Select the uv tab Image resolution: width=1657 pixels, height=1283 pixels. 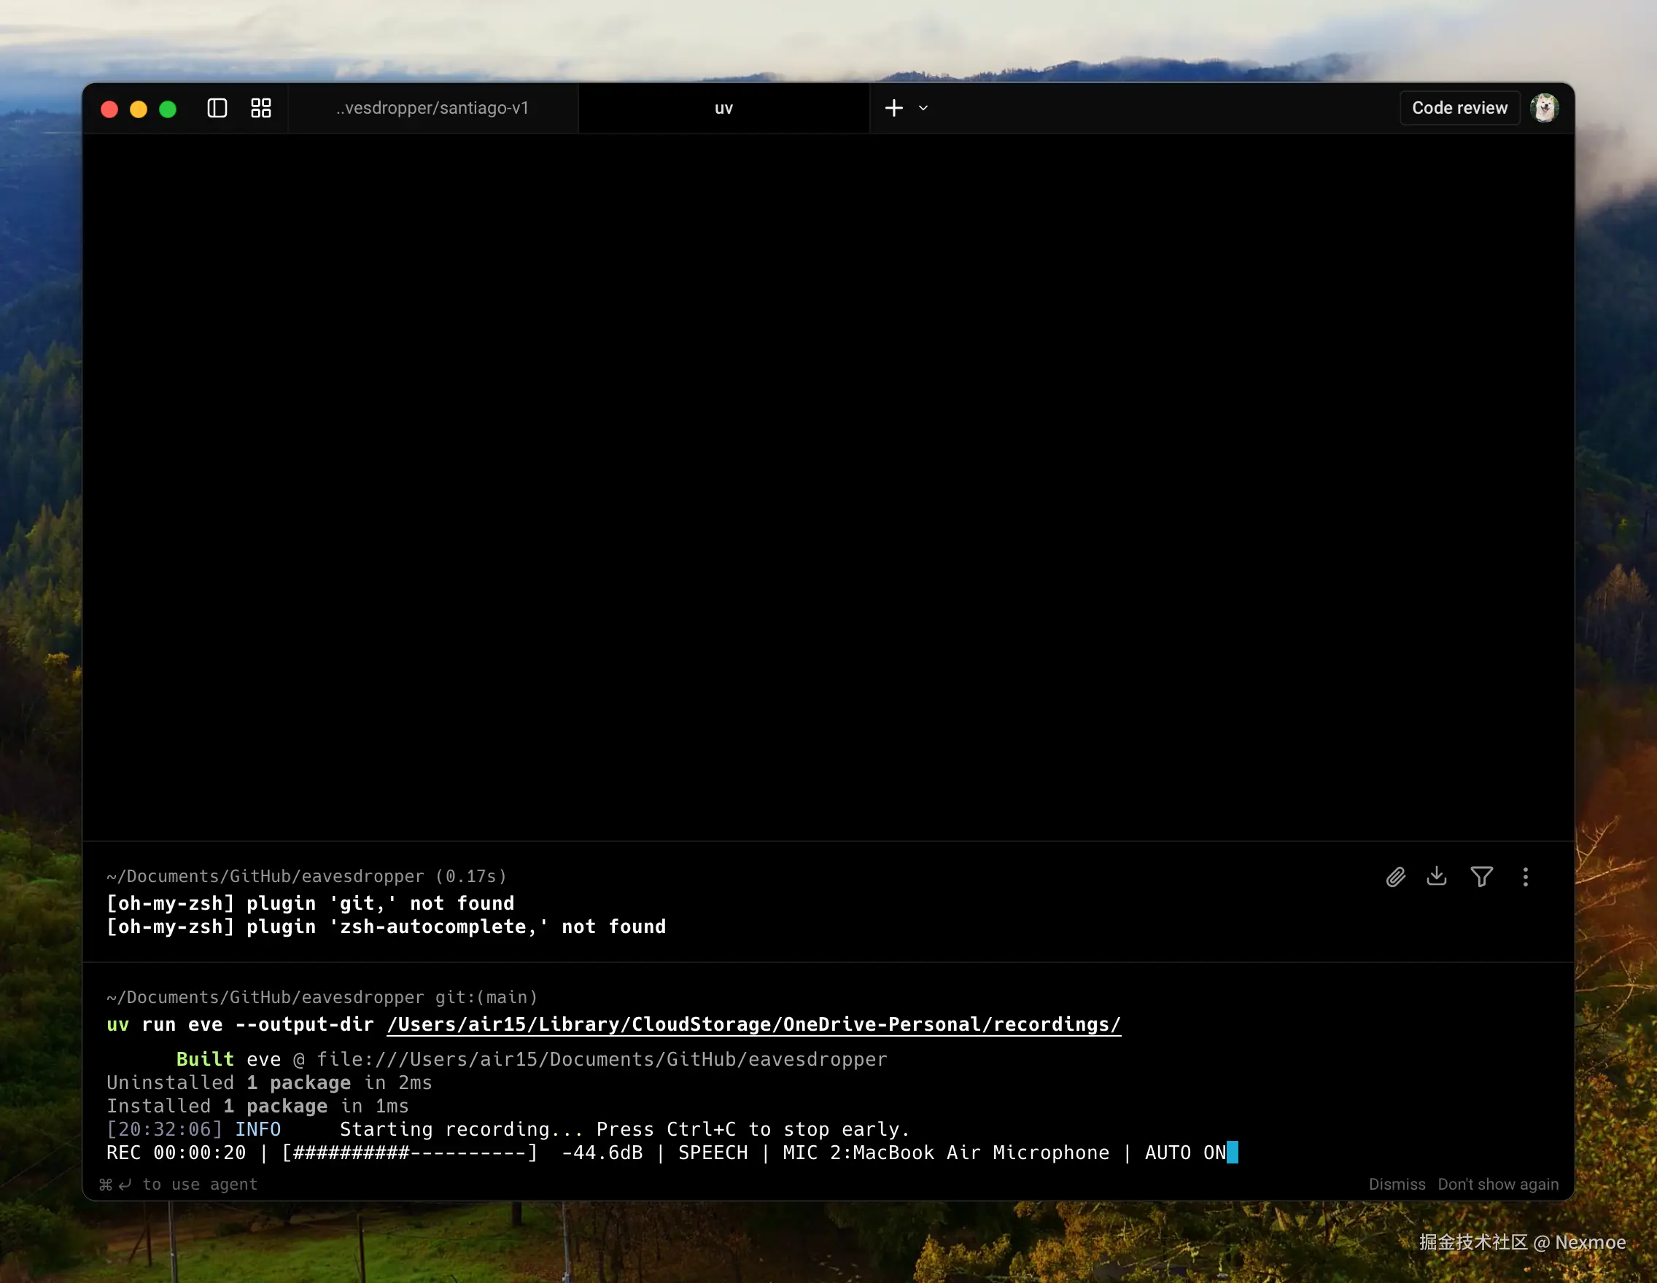coord(723,109)
